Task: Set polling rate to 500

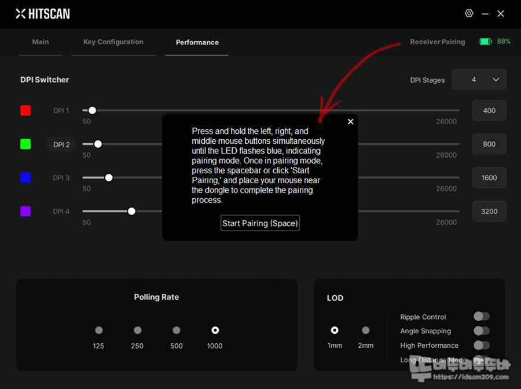Action: tap(177, 330)
